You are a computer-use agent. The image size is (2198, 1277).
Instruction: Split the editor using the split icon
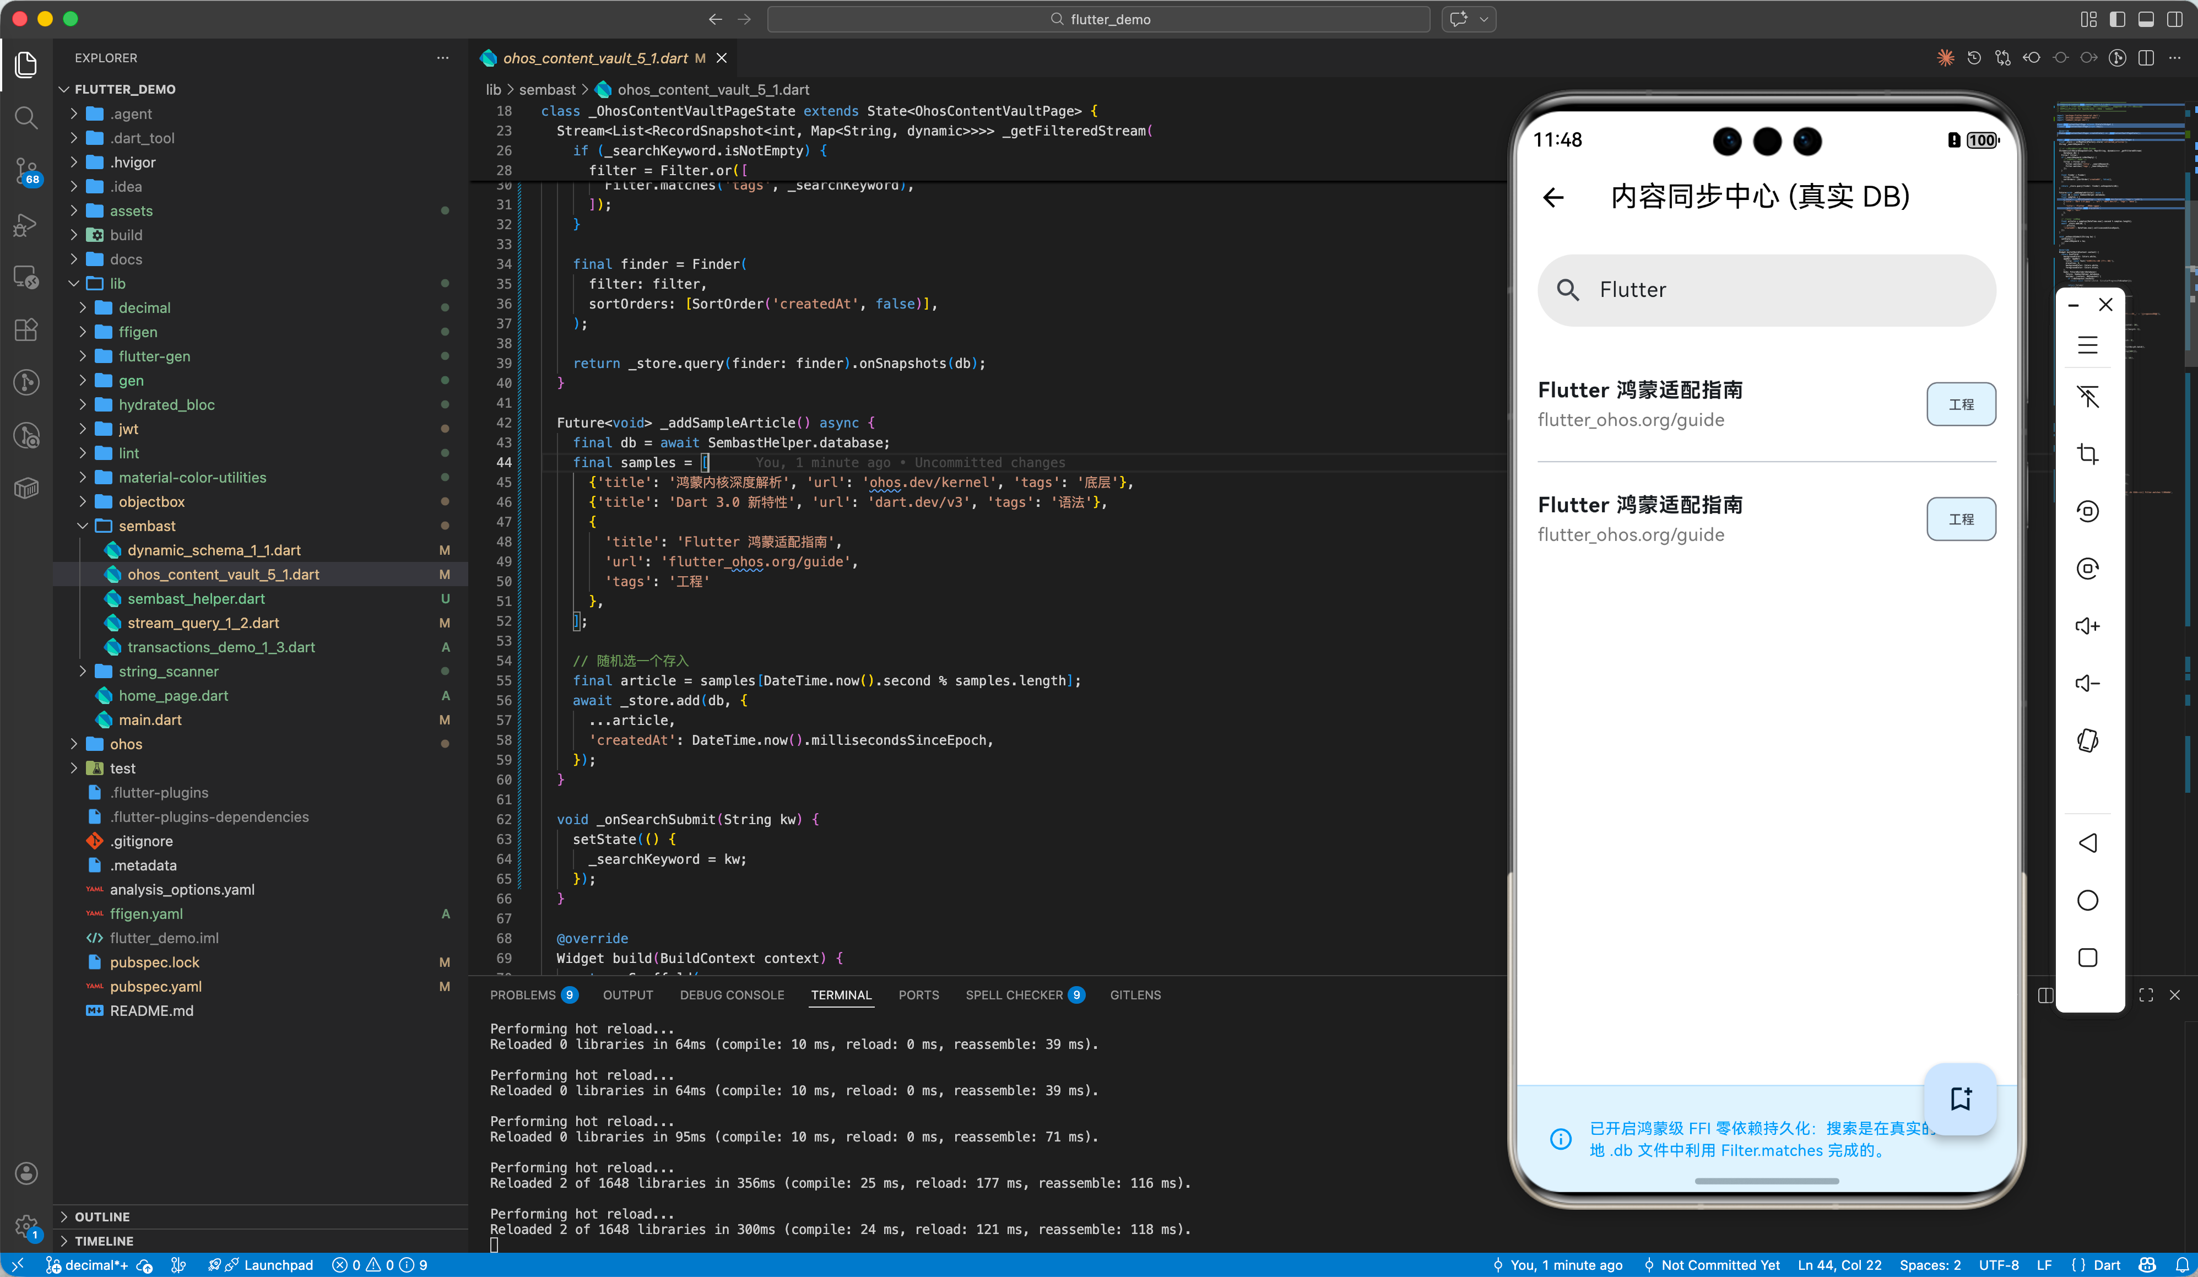click(2147, 57)
